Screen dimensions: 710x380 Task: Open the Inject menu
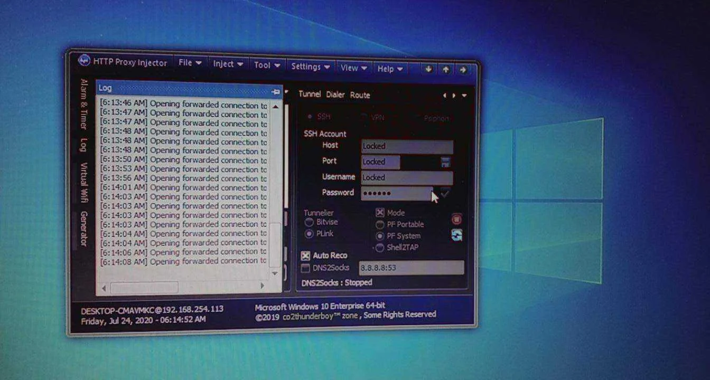(228, 64)
